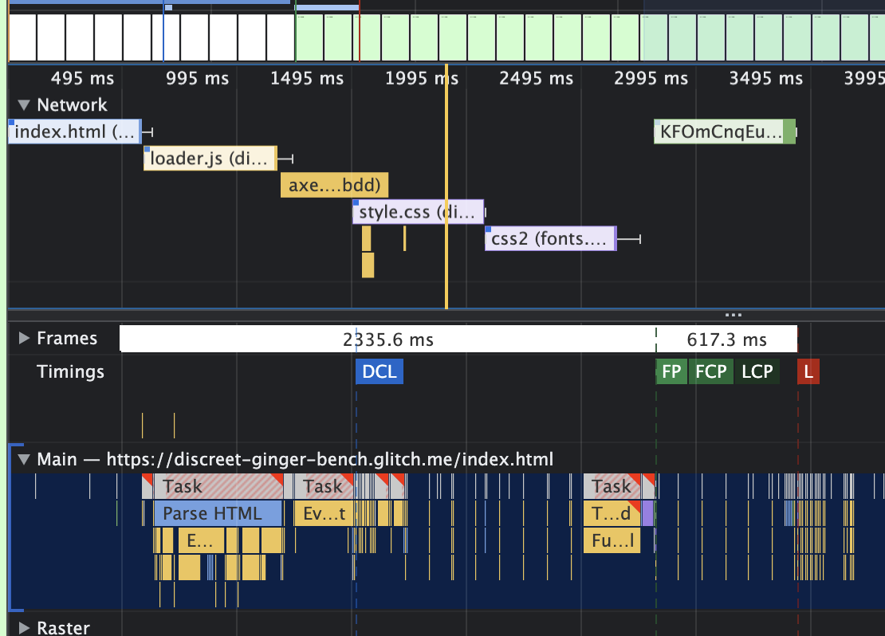Select the Fu...l function call block
The width and height of the screenshot is (885, 636).
coord(612,540)
